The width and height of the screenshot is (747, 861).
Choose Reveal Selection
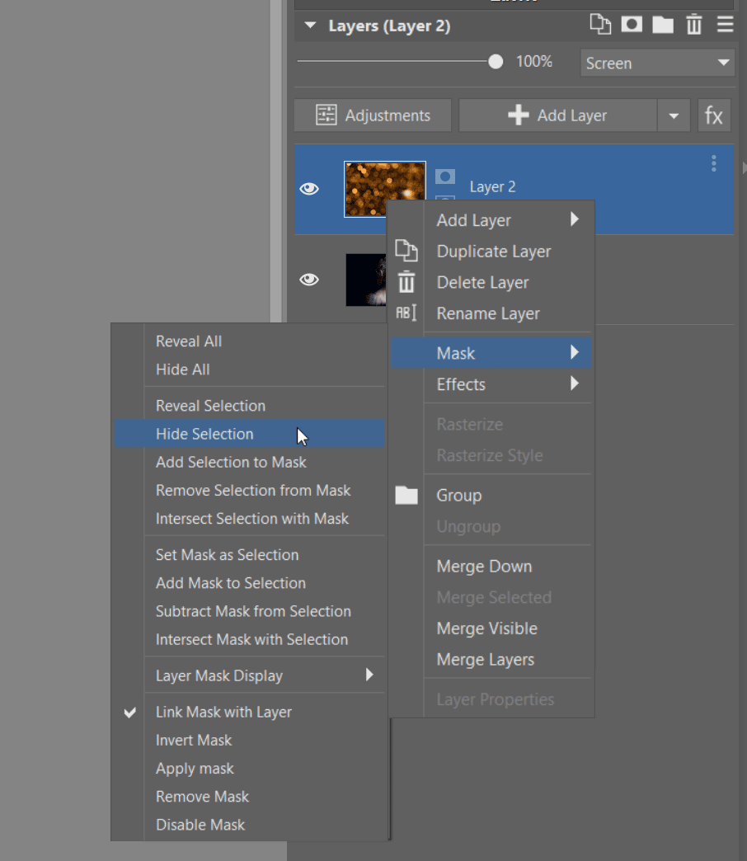click(x=210, y=406)
